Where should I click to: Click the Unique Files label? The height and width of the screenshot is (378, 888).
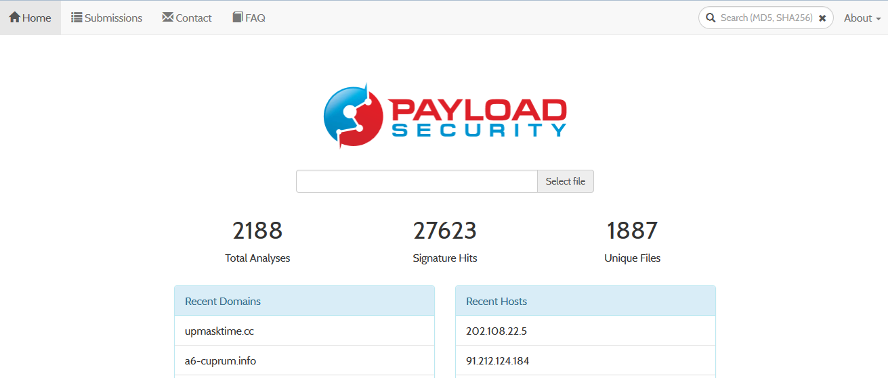tap(632, 258)
